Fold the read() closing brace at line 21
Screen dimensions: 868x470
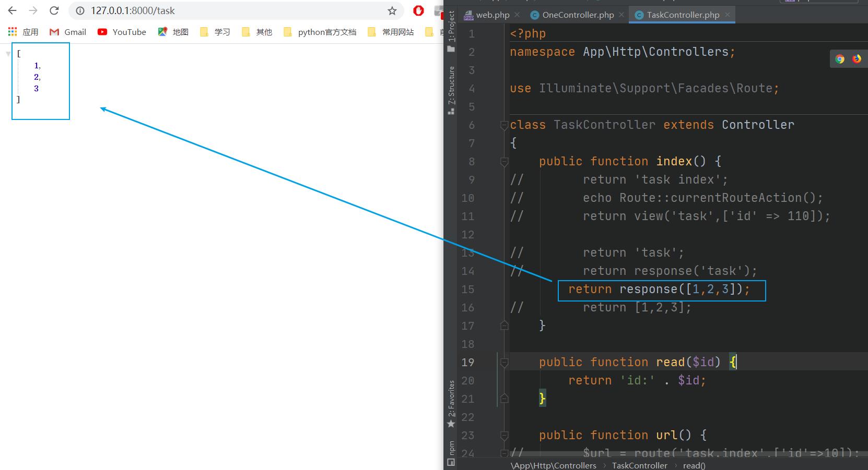coord(504,399)
